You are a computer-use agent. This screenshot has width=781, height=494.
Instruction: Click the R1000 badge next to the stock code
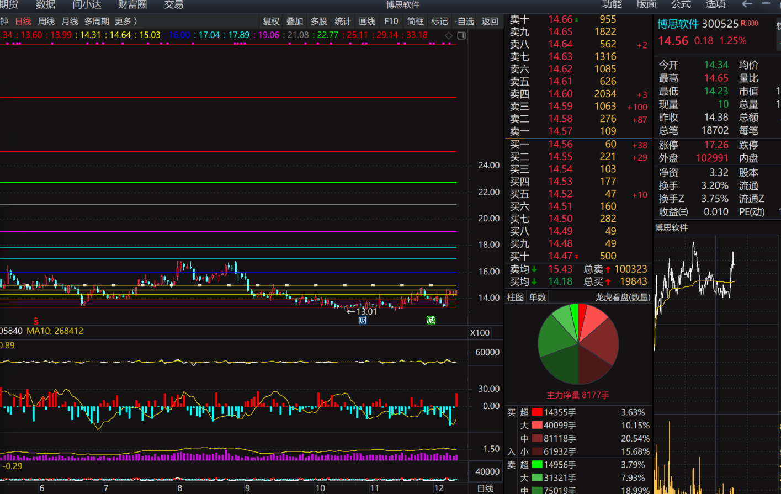[749, 24]
